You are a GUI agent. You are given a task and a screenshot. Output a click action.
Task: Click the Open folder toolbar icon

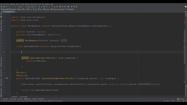pyautogui.click(x=1, y=7)
